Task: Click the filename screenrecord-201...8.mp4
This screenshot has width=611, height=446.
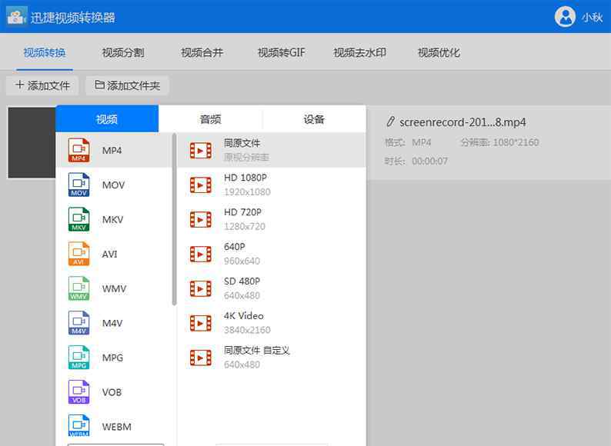Action: (462, 122)
